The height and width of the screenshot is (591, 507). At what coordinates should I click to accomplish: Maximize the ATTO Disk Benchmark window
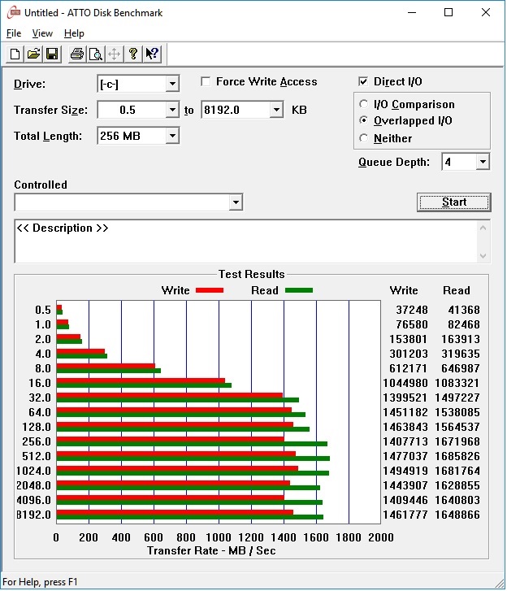click(448, 12)
